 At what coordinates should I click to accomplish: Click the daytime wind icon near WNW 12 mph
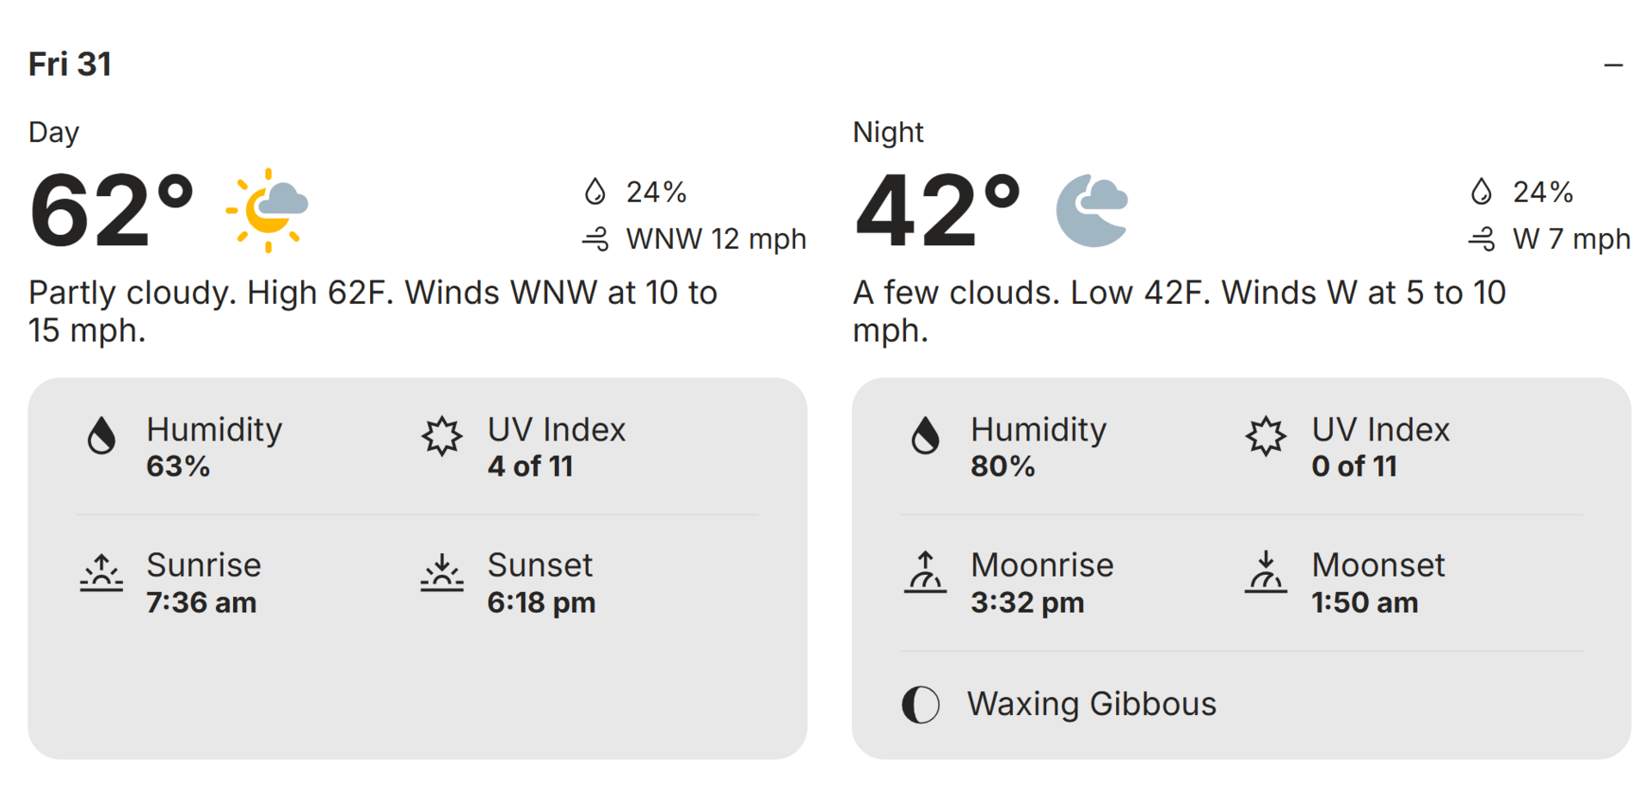coord(595,238)
